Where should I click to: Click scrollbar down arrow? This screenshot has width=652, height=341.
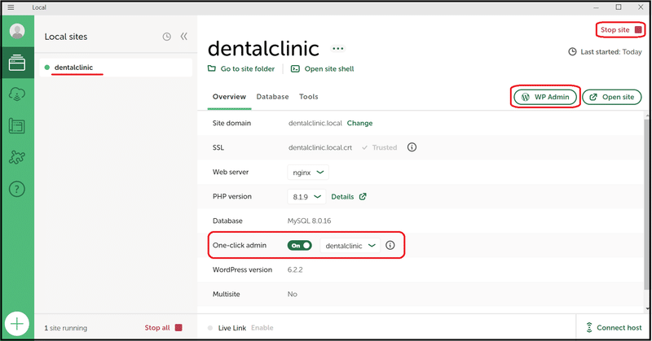coord(648,308)
